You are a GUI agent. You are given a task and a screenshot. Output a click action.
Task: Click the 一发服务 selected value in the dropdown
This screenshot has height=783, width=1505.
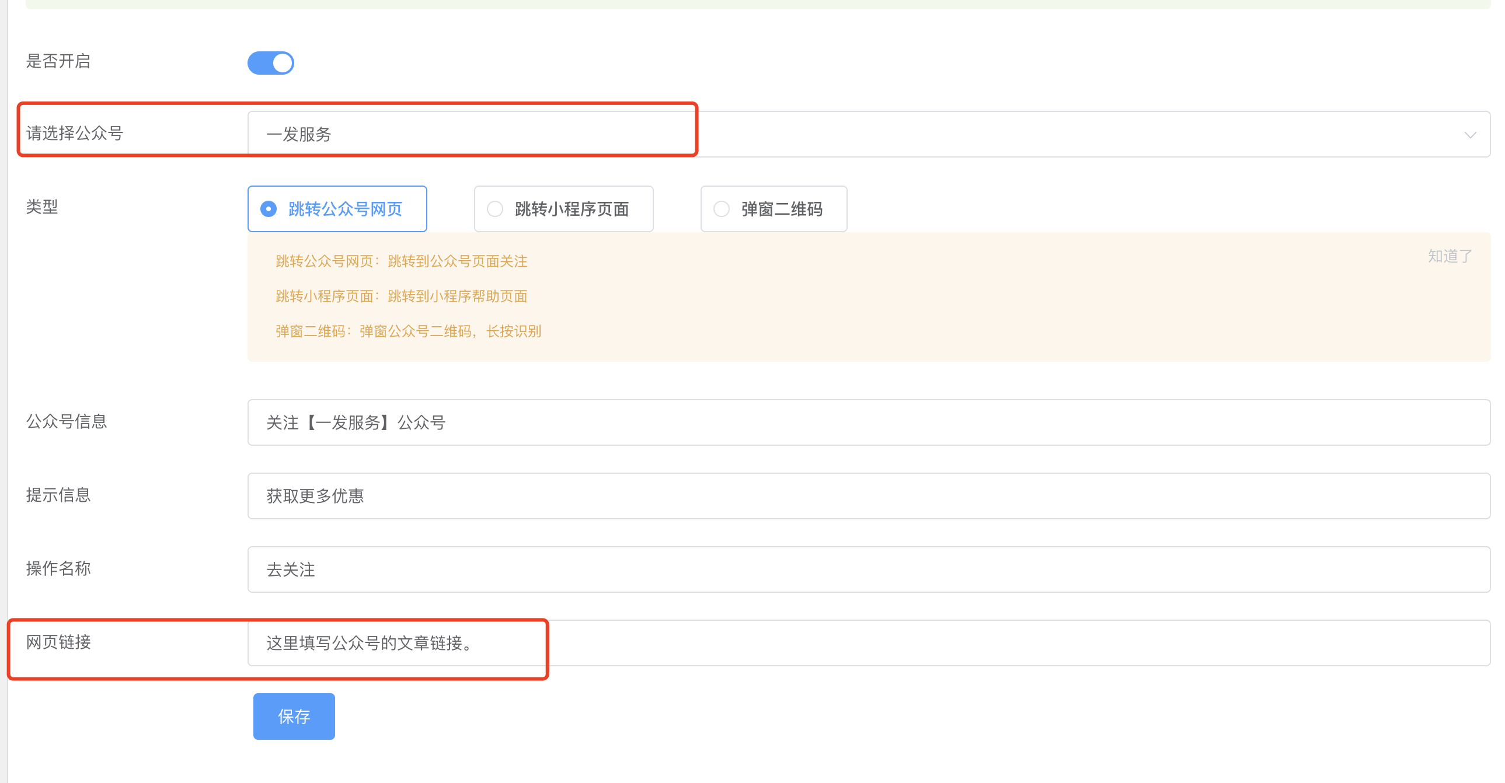click(x=299, y=135)
